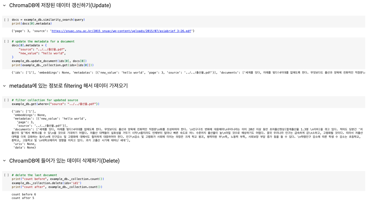The height and width of the screenshot is (202, 366).
Task: Click the output line "'data': None}"
Action: pos(25,148)
